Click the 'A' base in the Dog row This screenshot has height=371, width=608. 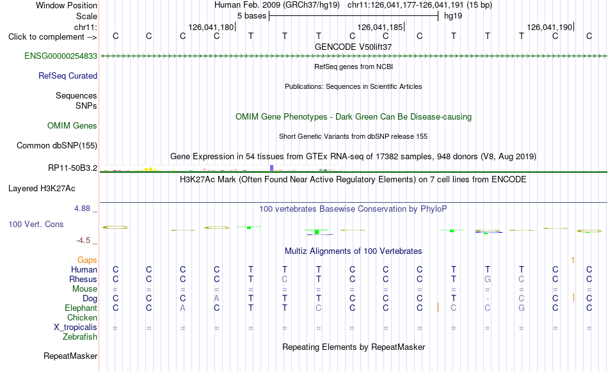tap(216, 299)
